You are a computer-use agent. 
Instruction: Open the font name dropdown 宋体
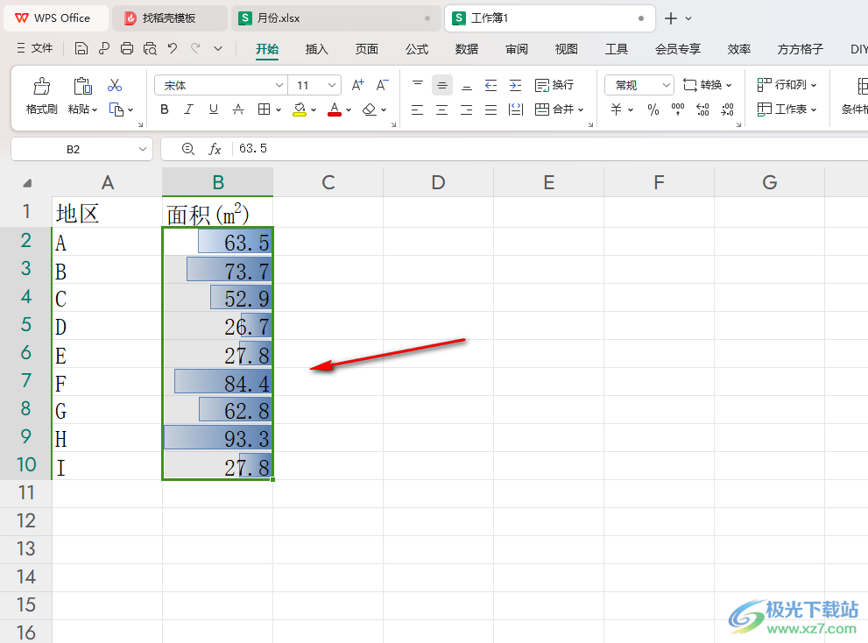click(279, 85)
